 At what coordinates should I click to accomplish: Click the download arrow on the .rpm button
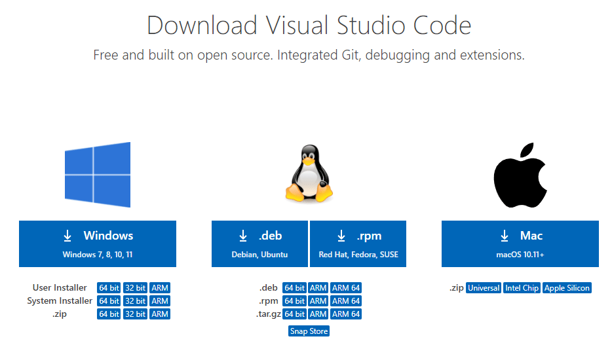click(x=341, y=236)
